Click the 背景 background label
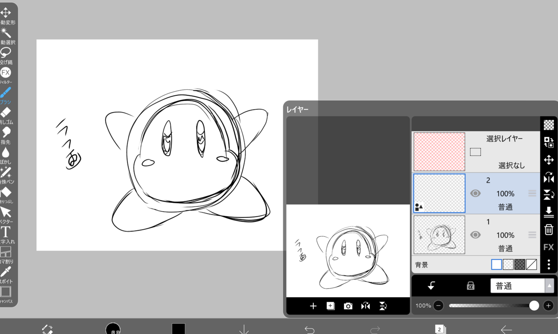This screenshot has height=334, width=558. pyautogui.click(x=422, y=265)
